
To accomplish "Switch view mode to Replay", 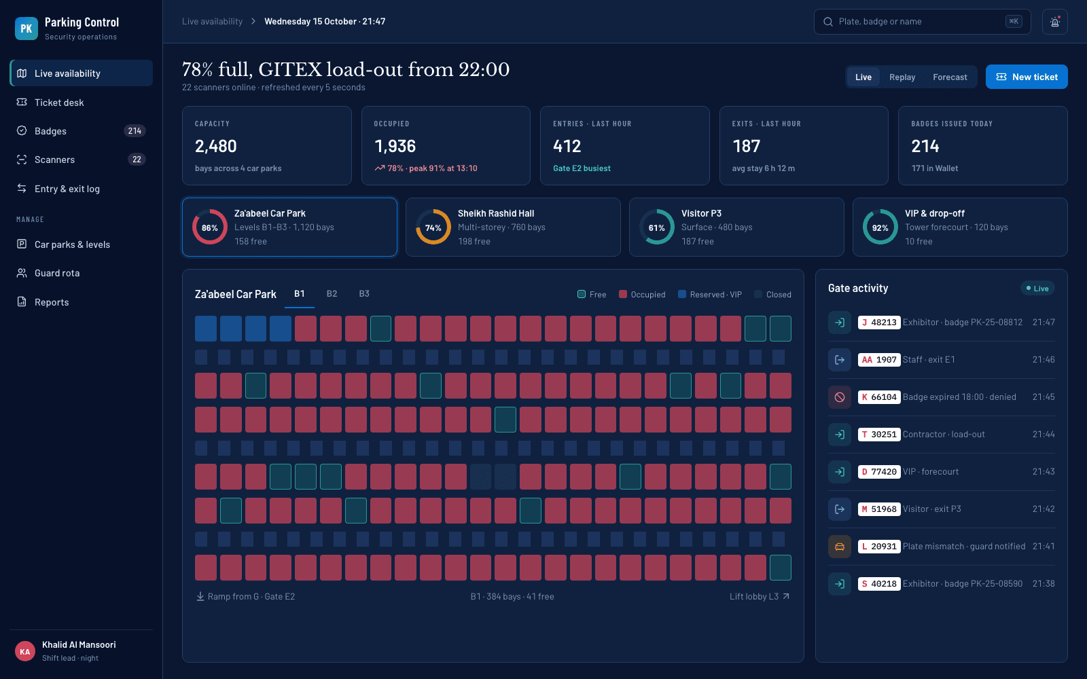I will [x=902, y=77].
